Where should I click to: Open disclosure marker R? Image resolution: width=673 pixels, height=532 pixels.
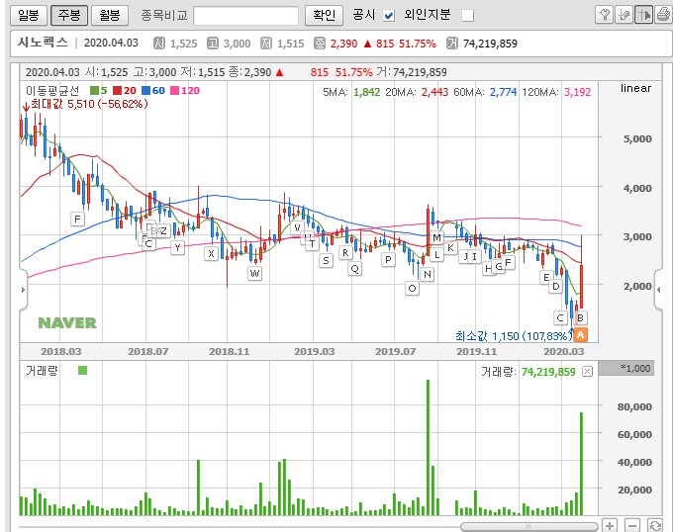click(345, 253)
